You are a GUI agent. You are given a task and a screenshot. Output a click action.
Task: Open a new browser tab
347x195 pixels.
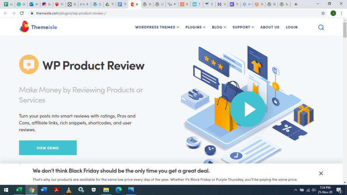(295, 4)
